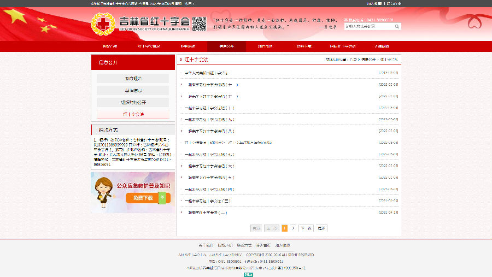492x277 pixels.
Task: Click inside the keyword search box
Action: 368,26
